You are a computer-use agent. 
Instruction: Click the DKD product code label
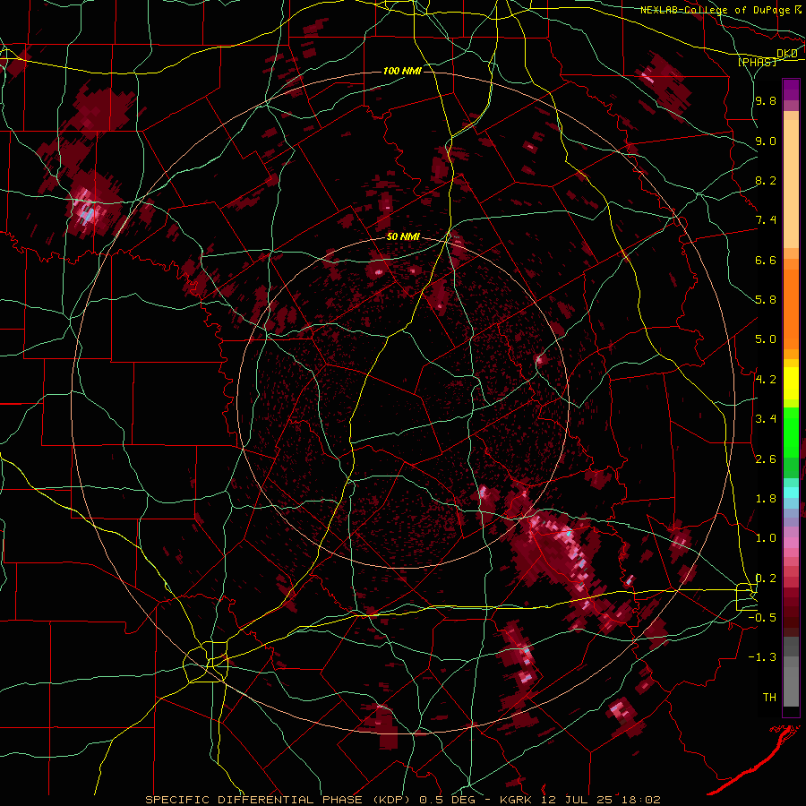786,54
